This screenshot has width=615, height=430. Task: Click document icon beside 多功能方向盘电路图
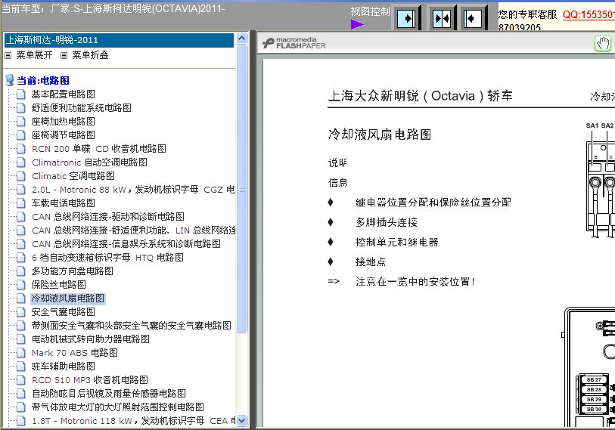[x=21, y=271]
